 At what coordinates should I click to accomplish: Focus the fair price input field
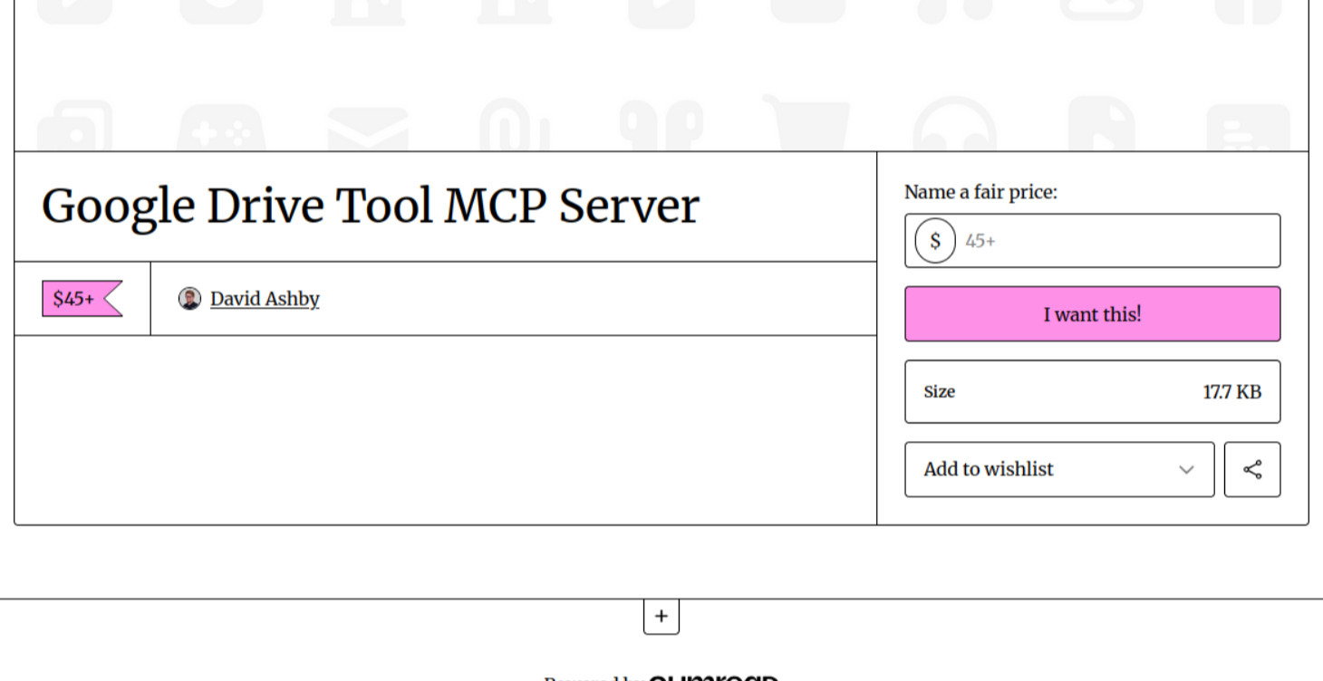1093,241
